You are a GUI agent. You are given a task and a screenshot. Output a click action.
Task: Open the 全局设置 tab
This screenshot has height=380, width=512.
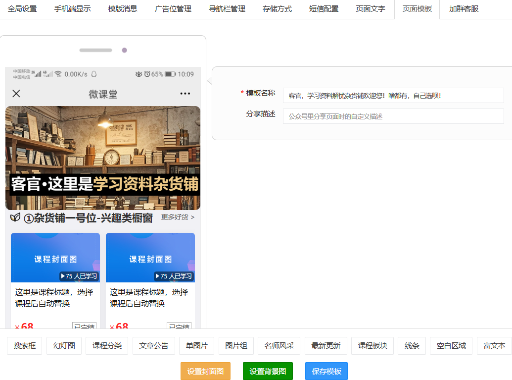[22, 9]
